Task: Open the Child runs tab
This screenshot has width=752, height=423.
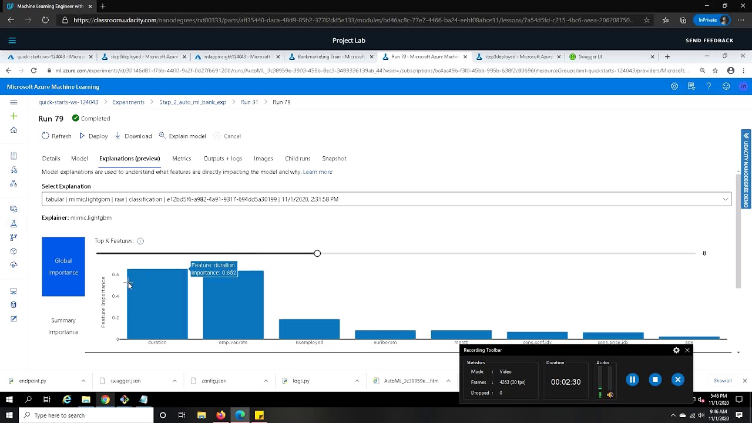Action: [x=298, y=159]
